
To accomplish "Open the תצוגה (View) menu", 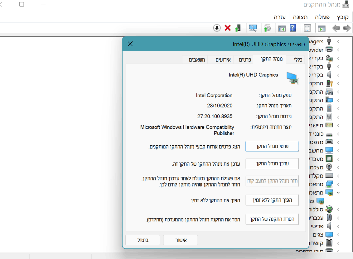I will [300, 17].
